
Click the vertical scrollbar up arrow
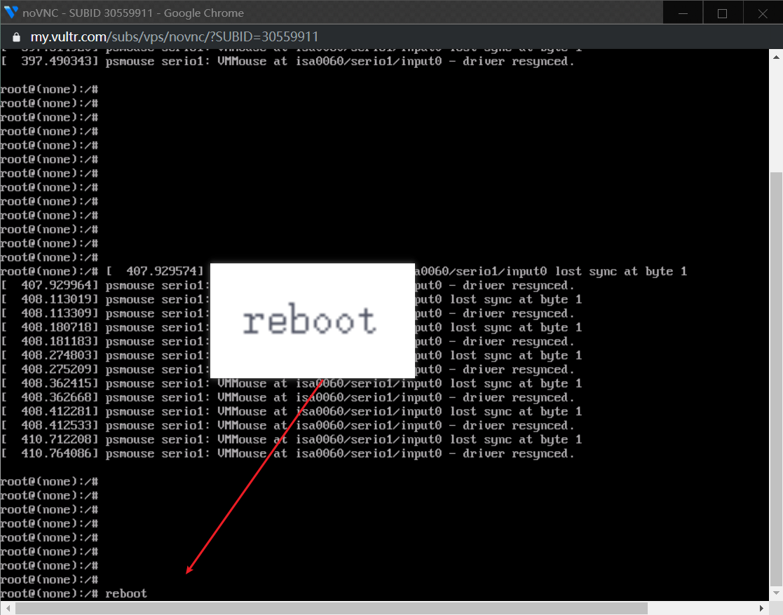coord(776,55)
